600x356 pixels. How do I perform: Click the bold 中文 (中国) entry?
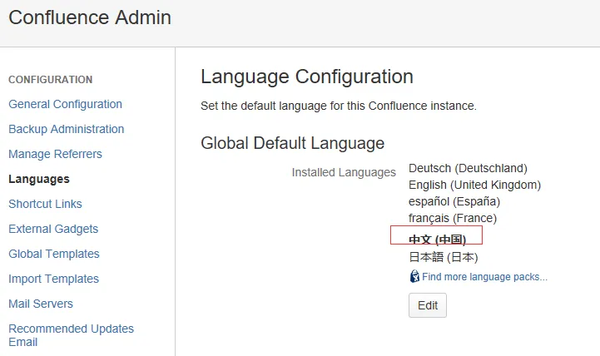click(x=437, y=240)
